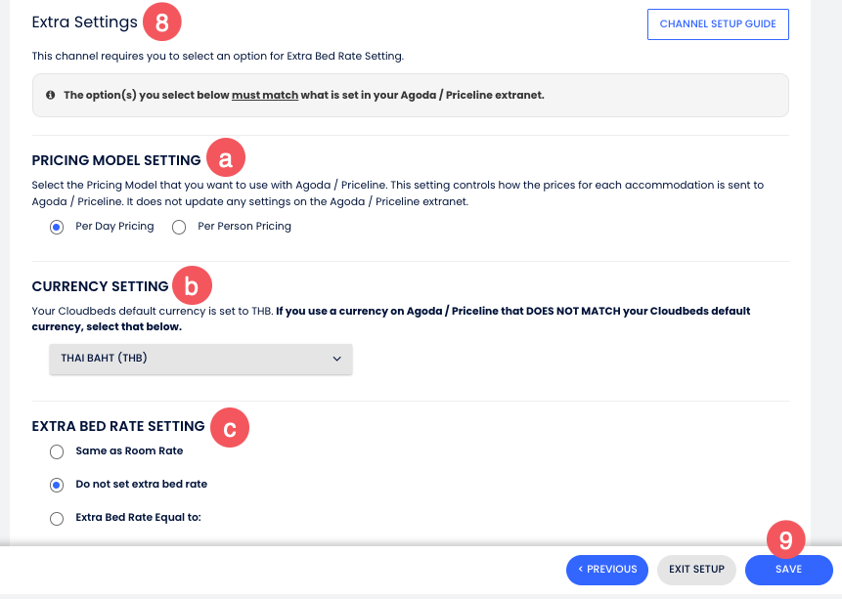Screen dimensions: 842x599
Task: Open the Channel Setup Guide
Action: click(718, 24)
